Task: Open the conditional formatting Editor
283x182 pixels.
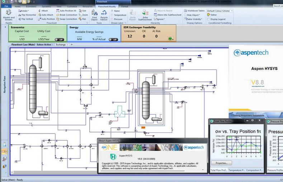Action: click(x=212, y=15)
